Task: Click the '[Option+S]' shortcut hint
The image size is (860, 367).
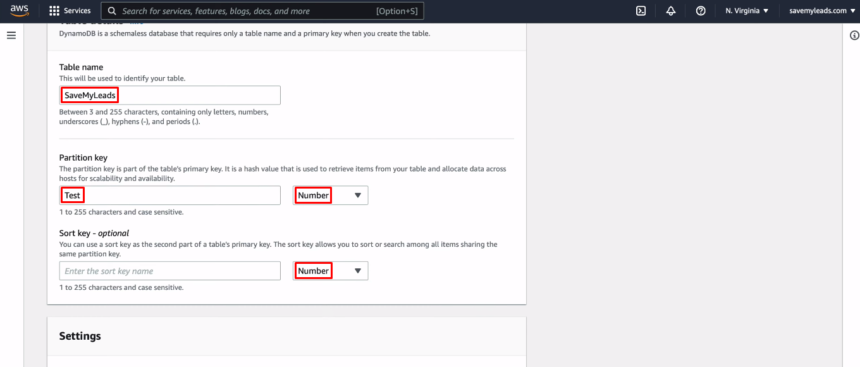Action: pos(397,11)
